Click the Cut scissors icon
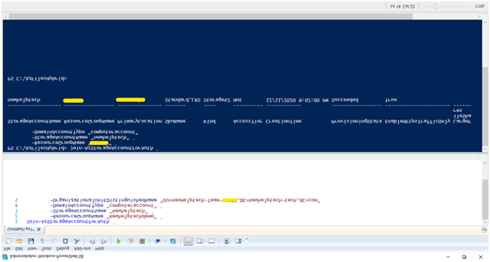Viewport: 490px width, 262px height. click(42, 241)
